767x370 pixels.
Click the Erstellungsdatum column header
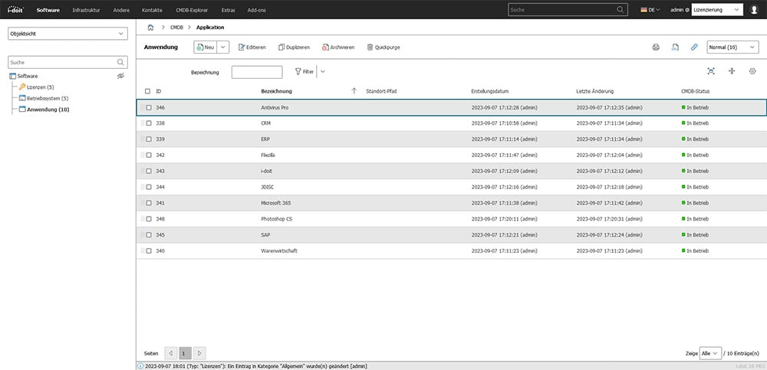click(489, 91)
